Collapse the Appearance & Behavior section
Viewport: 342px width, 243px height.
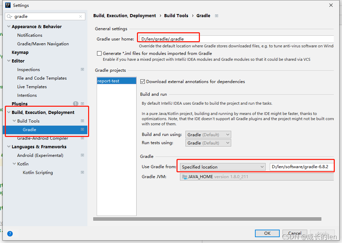point(9,26)
